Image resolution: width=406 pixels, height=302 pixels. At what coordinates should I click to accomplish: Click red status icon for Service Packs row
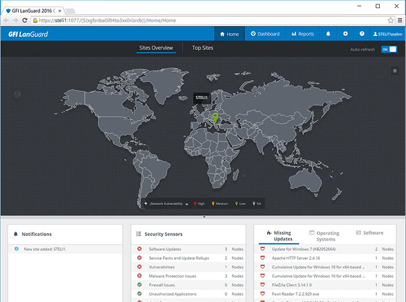(x=139, y=258)
